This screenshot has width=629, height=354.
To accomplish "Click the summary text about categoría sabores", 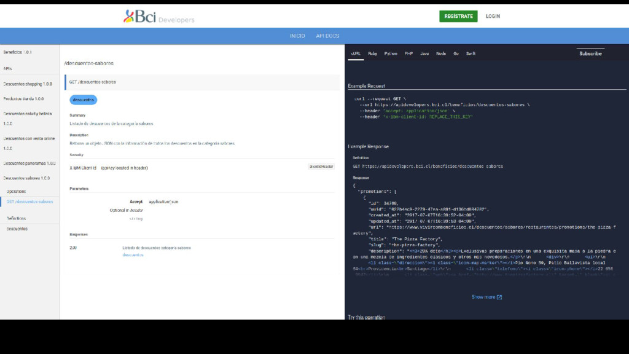I will (x=111, y=124).
